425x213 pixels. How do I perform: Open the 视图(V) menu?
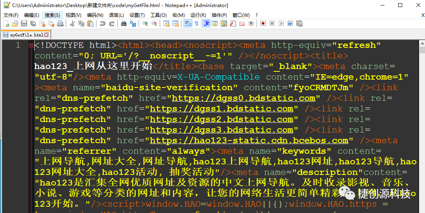(74, 15)
